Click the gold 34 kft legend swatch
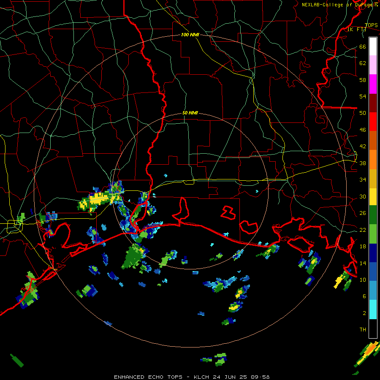380x380 pixels. (x=373, y=179)
